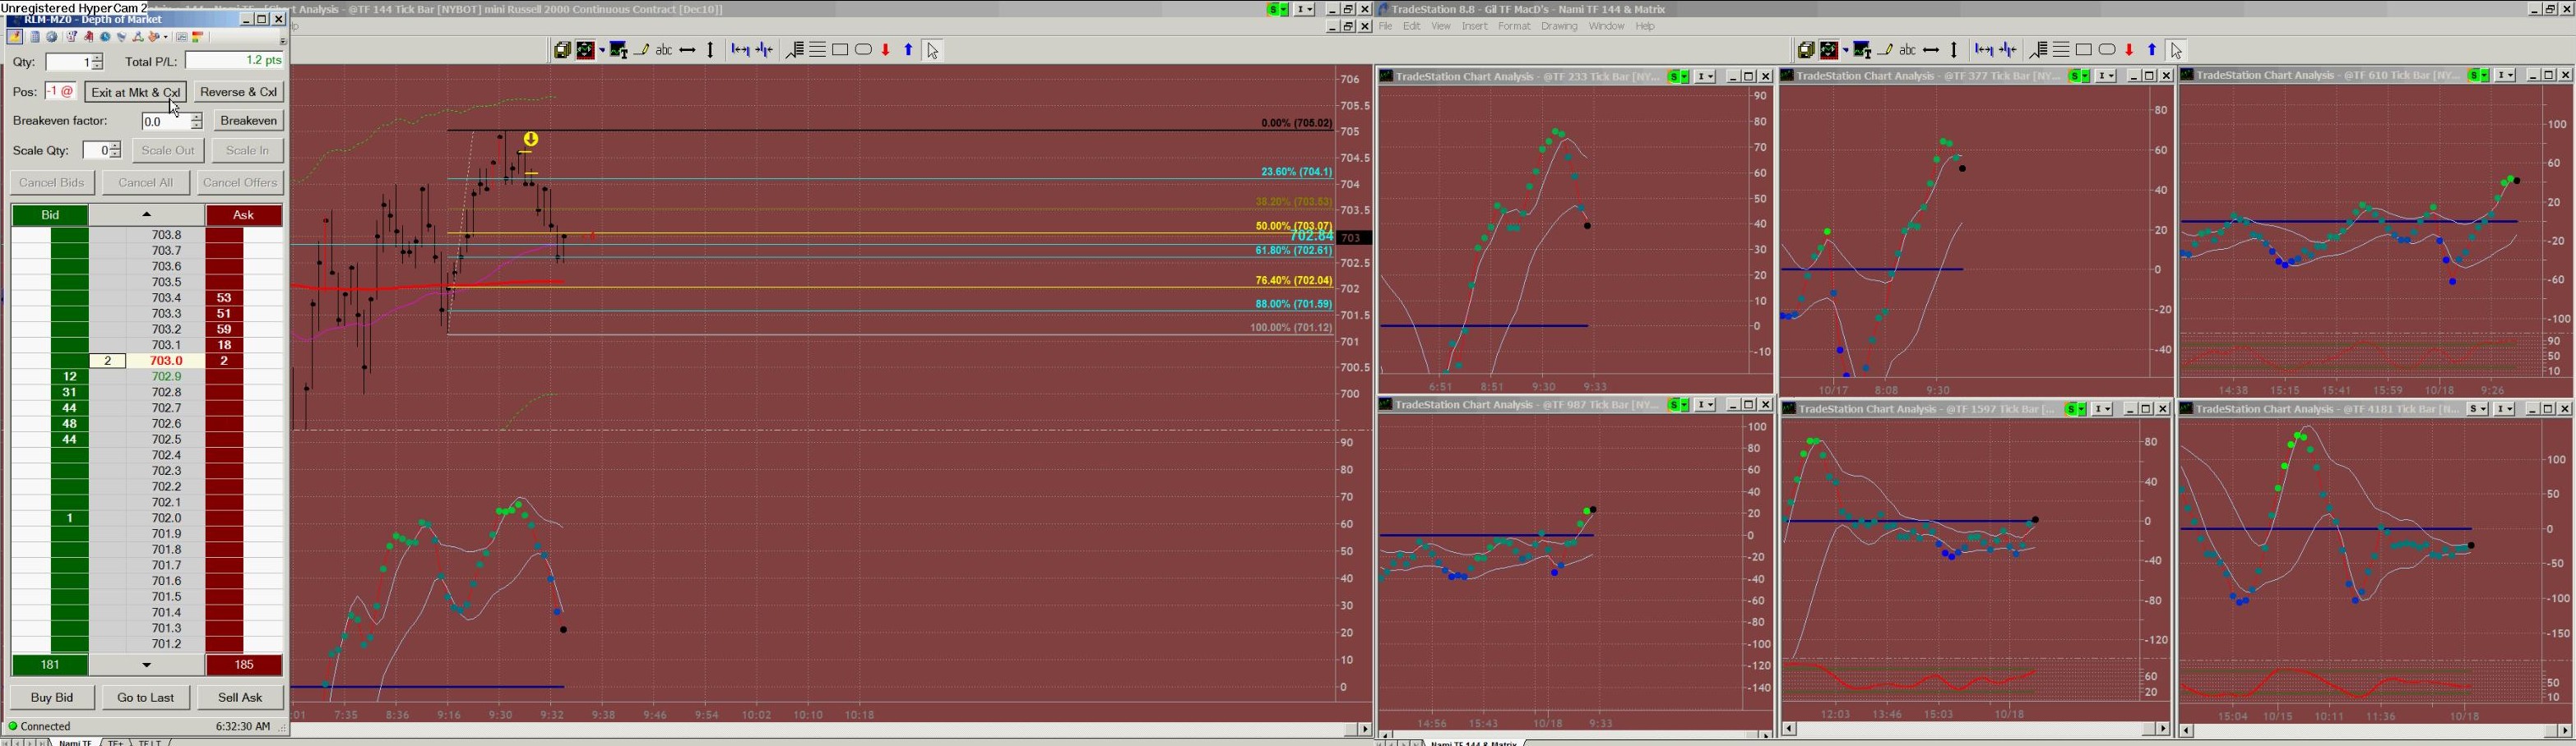This screenshot has height=746, width=2576.
Task: Open the Insert menu in TradeStation
Action: pos(1475,27)
